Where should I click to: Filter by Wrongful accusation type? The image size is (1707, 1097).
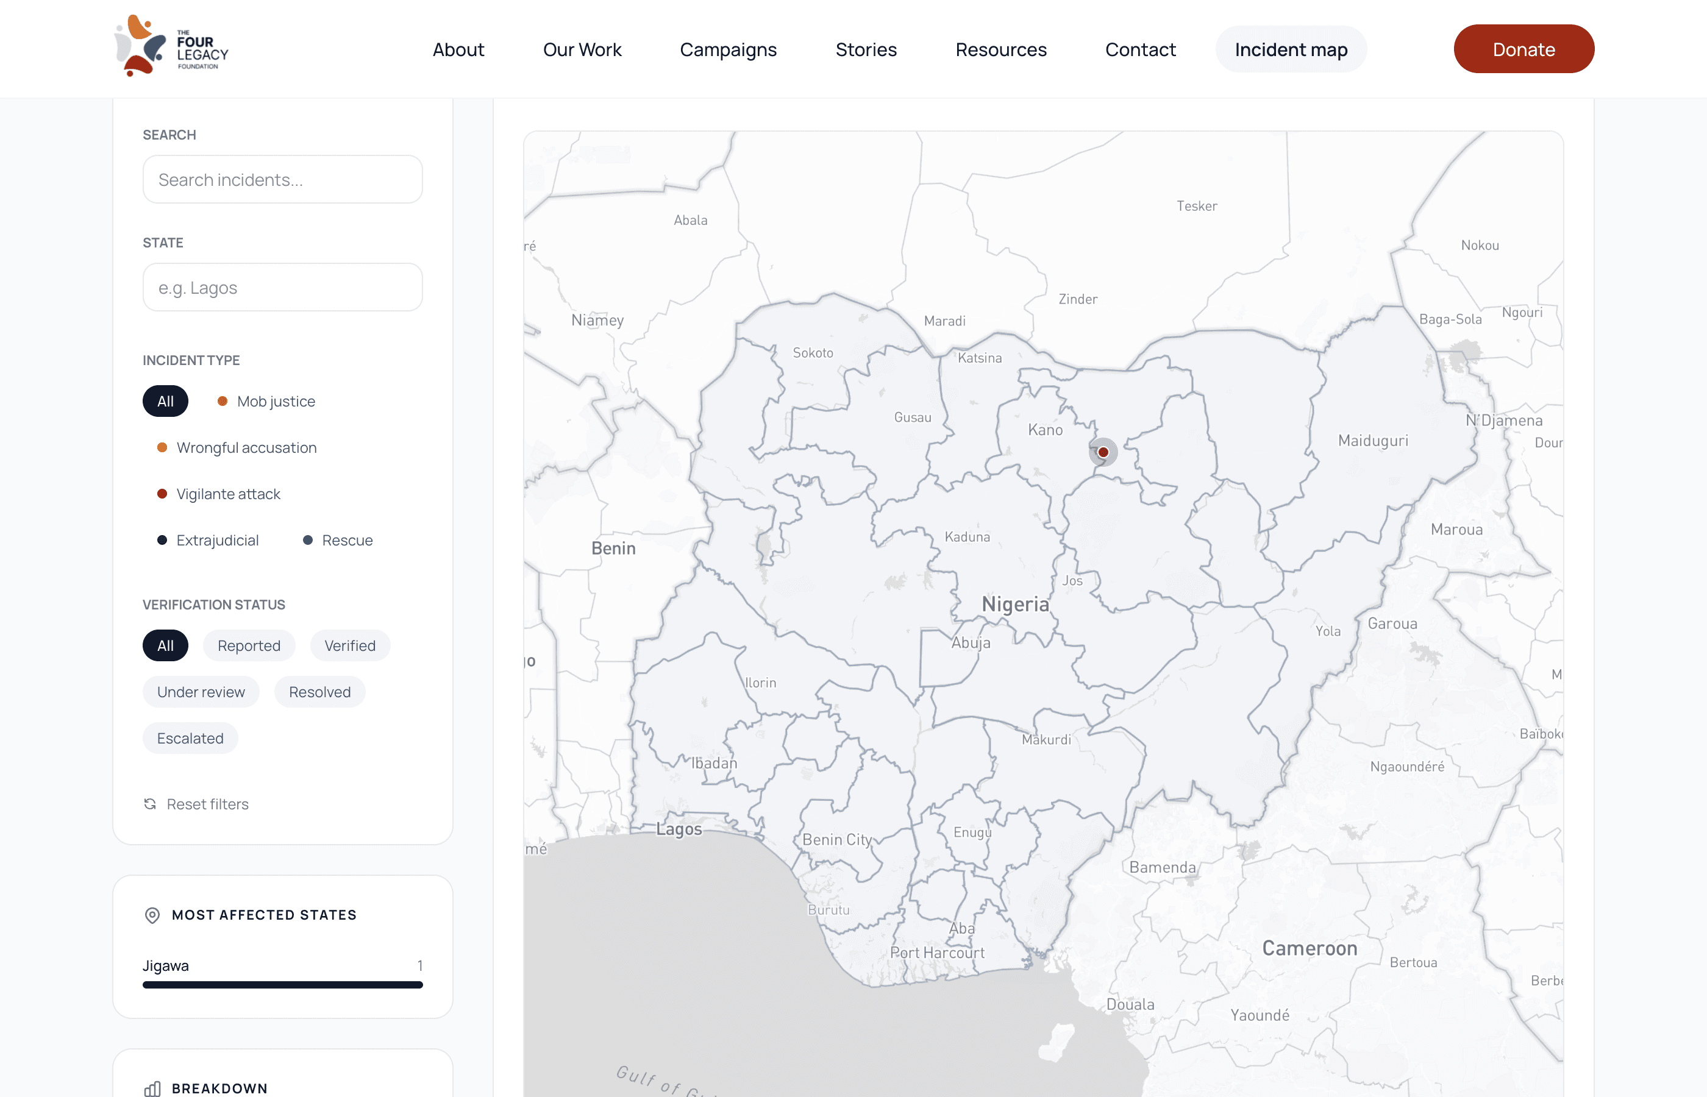(237, 447)
